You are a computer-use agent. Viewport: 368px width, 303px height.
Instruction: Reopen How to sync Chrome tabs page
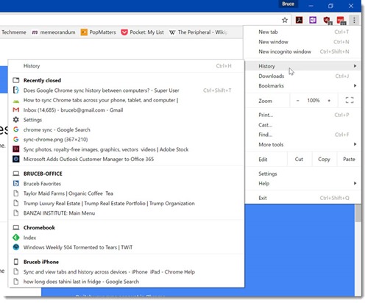coord(127,100)
